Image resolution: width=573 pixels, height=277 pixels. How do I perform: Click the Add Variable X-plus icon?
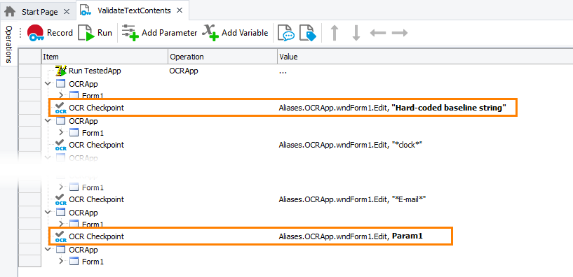211,33
